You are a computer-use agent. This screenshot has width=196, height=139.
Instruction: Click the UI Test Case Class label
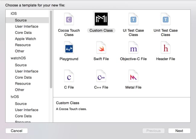click(133, 33)
